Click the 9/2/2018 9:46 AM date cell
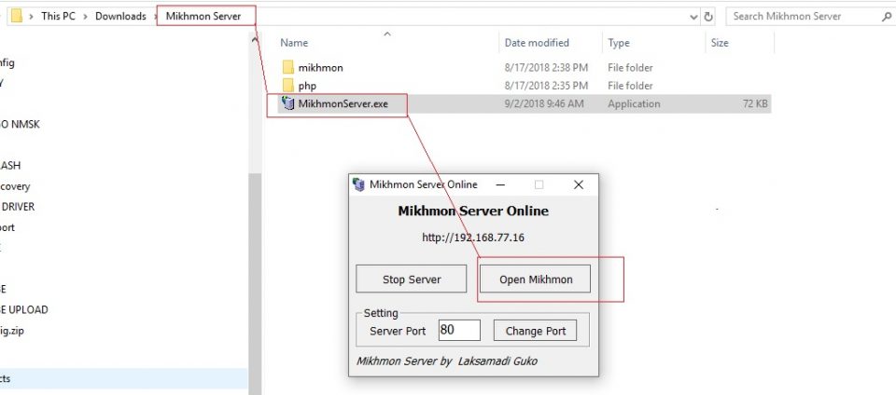Image resolution: width=896 pixels, height=395 pixels. (546, 104)
